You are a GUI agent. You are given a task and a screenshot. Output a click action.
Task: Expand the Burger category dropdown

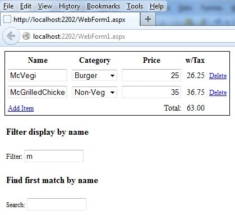coord(94,75)
